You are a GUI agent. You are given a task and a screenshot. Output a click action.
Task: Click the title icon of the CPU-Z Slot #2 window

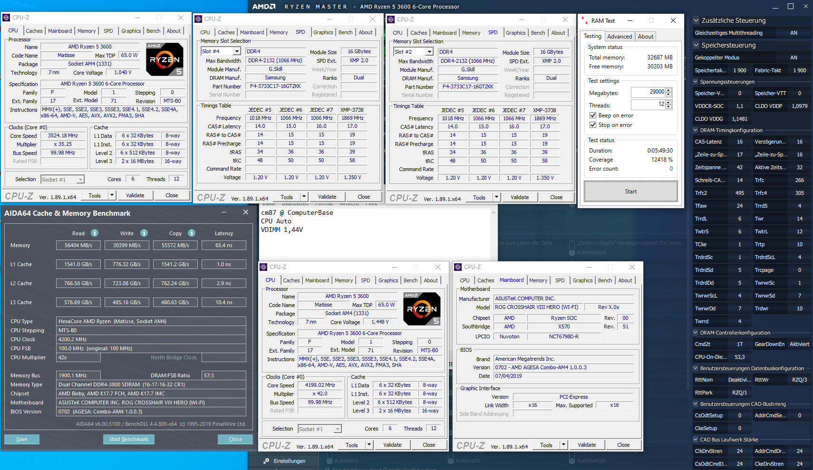[391, 19]
